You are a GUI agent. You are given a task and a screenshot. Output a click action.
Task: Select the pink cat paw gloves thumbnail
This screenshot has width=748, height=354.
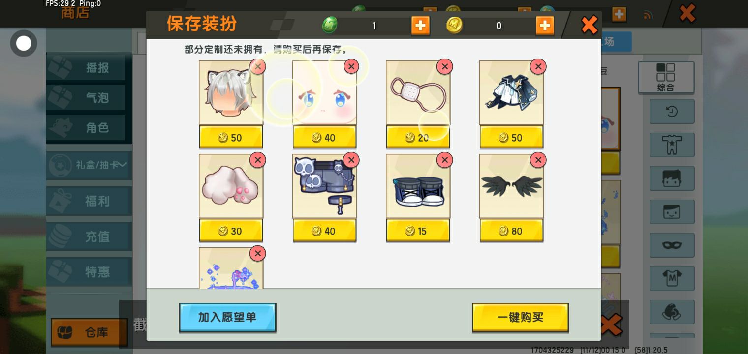[x=231, y=186]
